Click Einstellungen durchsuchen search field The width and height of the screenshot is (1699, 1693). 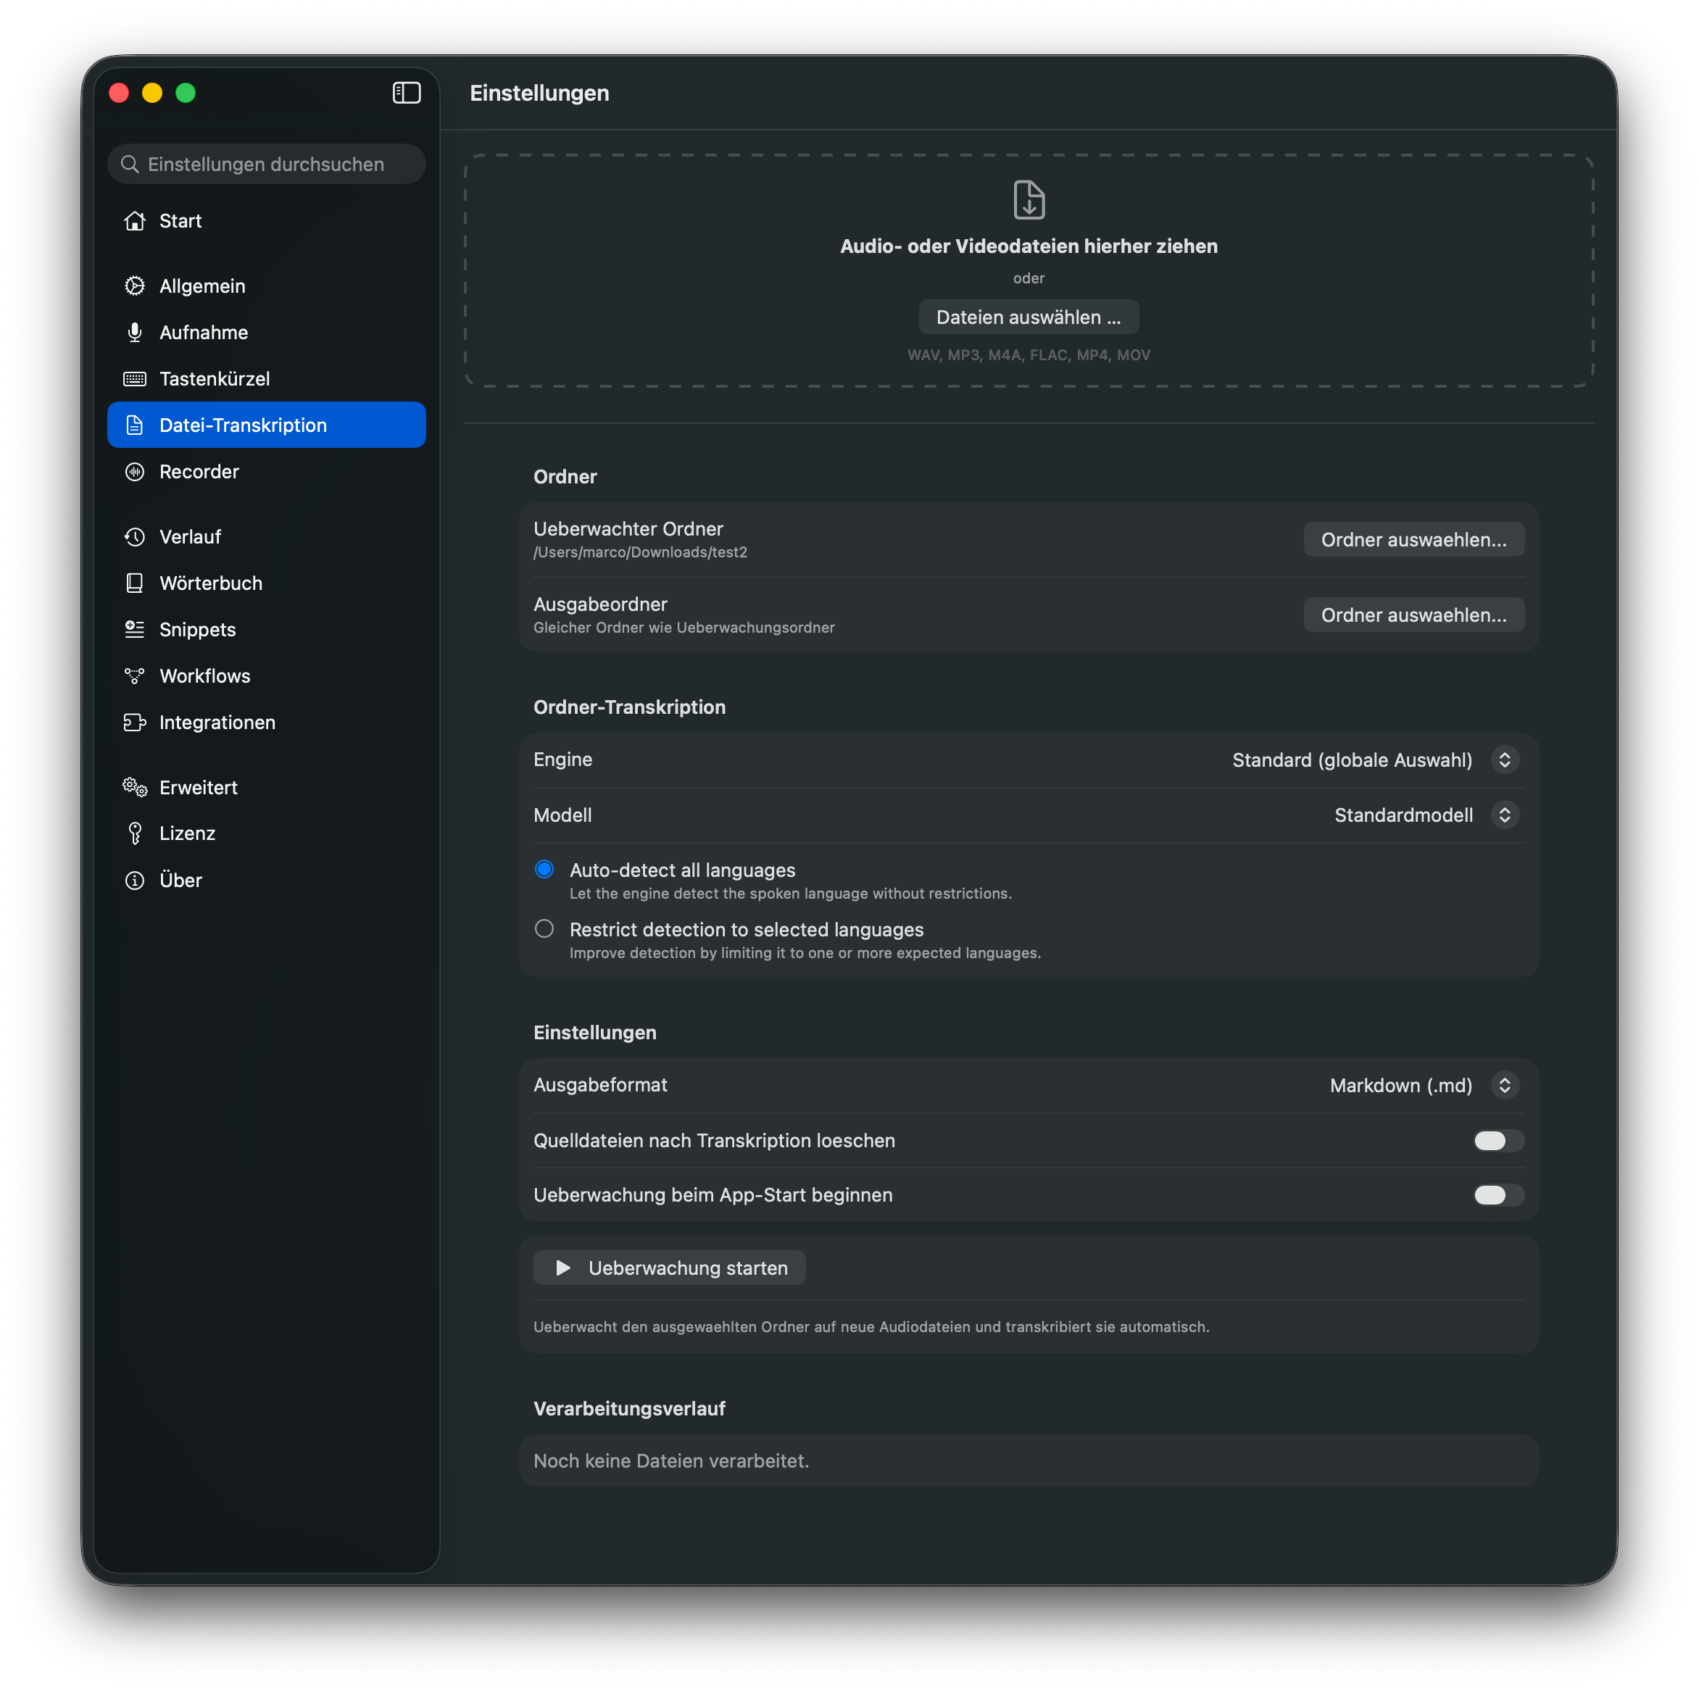click(267, 165)
